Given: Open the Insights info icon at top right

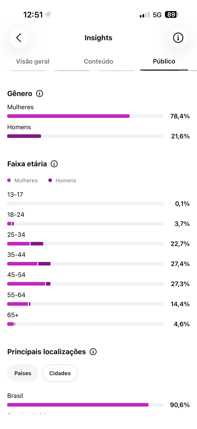Looking at the screenshot, I should [x=178, y=38].
